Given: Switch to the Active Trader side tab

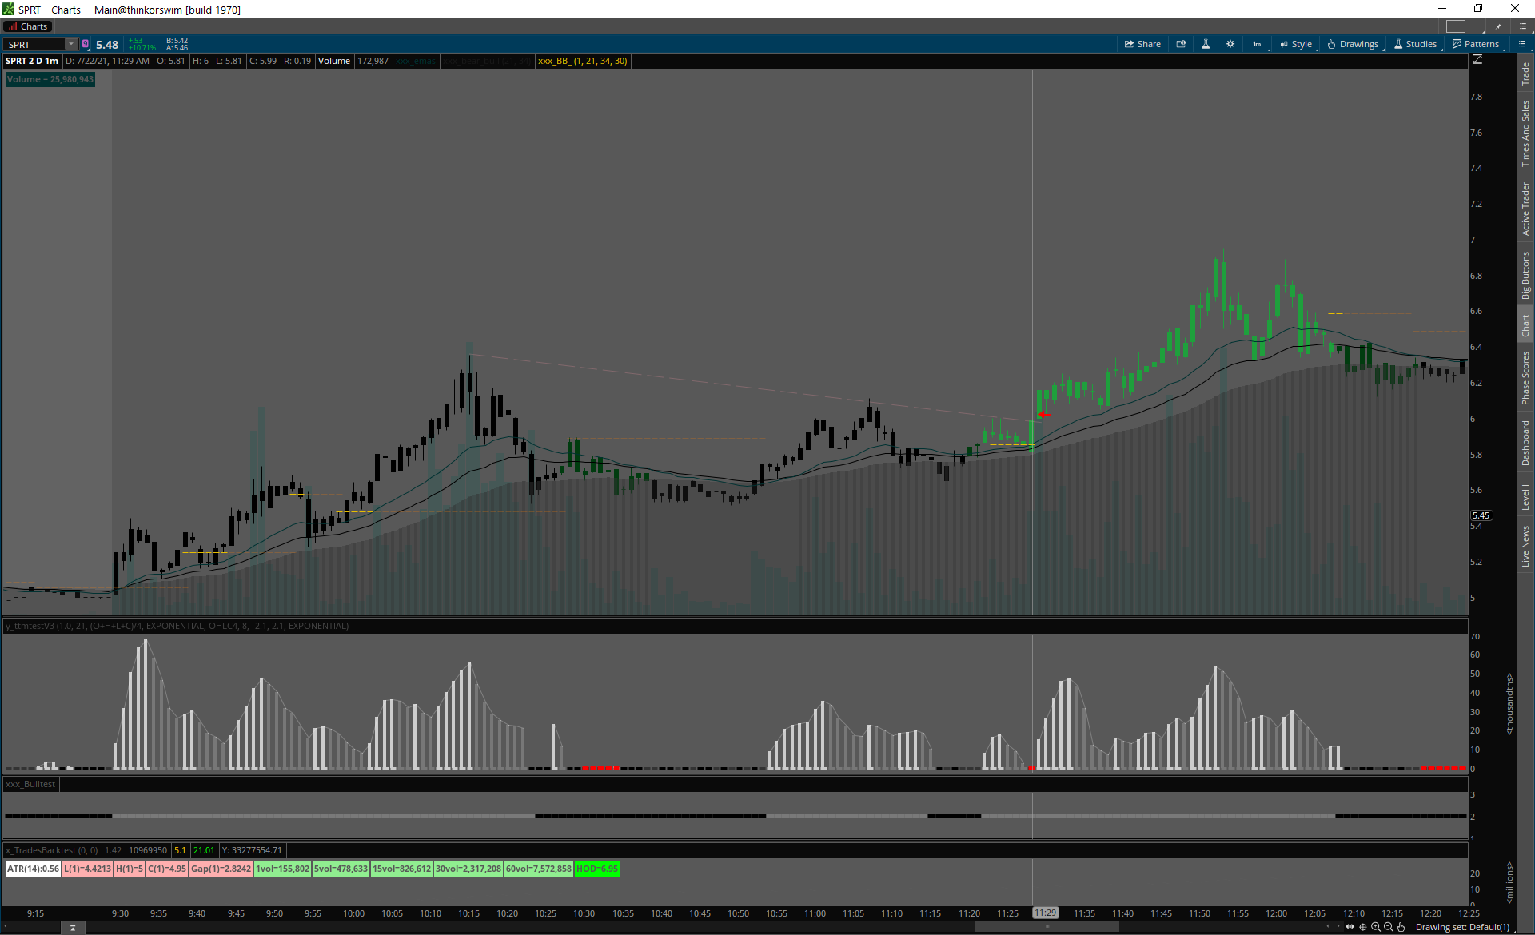Looking at the screenshot, I should (x=1525, y=208).
